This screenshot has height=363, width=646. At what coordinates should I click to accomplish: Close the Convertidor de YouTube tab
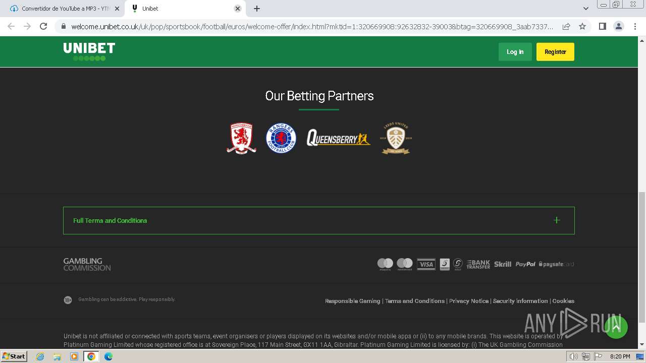pyautogui.click(x=117, y=9)
